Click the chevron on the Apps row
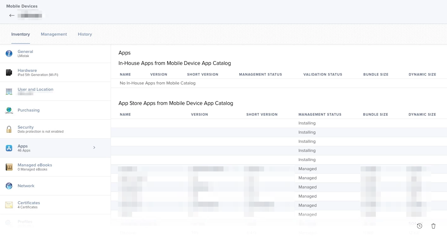The height and width of the screenshot is (237, 447). click(x=94, y=147)
